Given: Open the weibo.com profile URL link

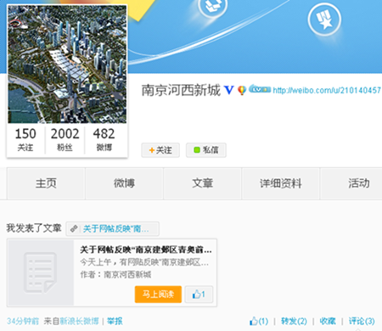Looking at the screenshot, I should pos(327,90).
